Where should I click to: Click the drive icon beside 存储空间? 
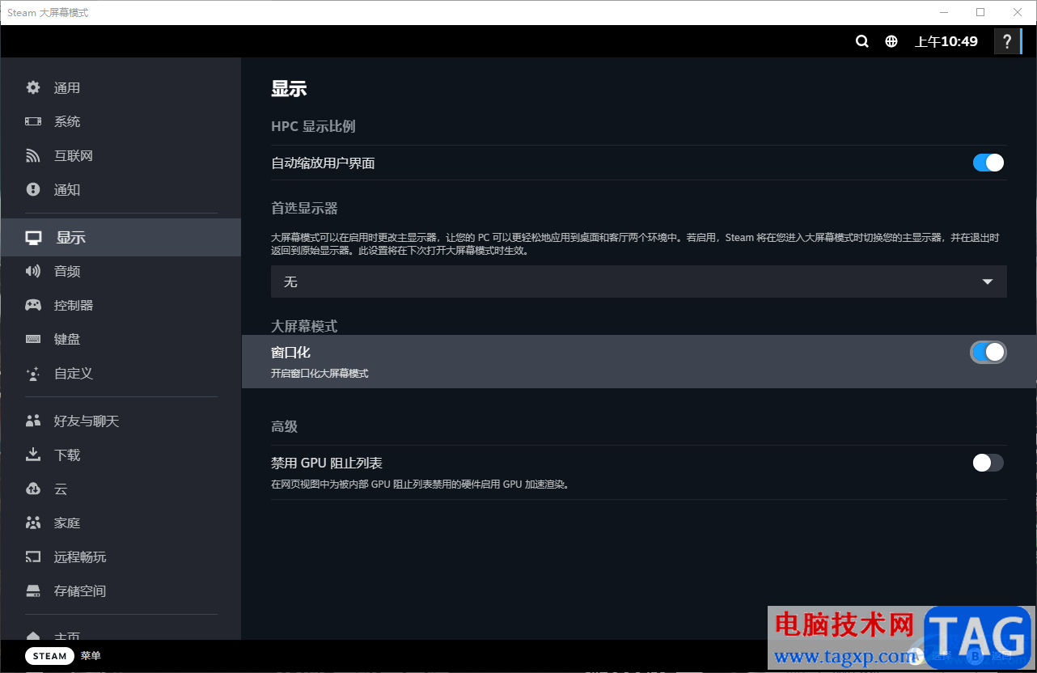[33, 590]
